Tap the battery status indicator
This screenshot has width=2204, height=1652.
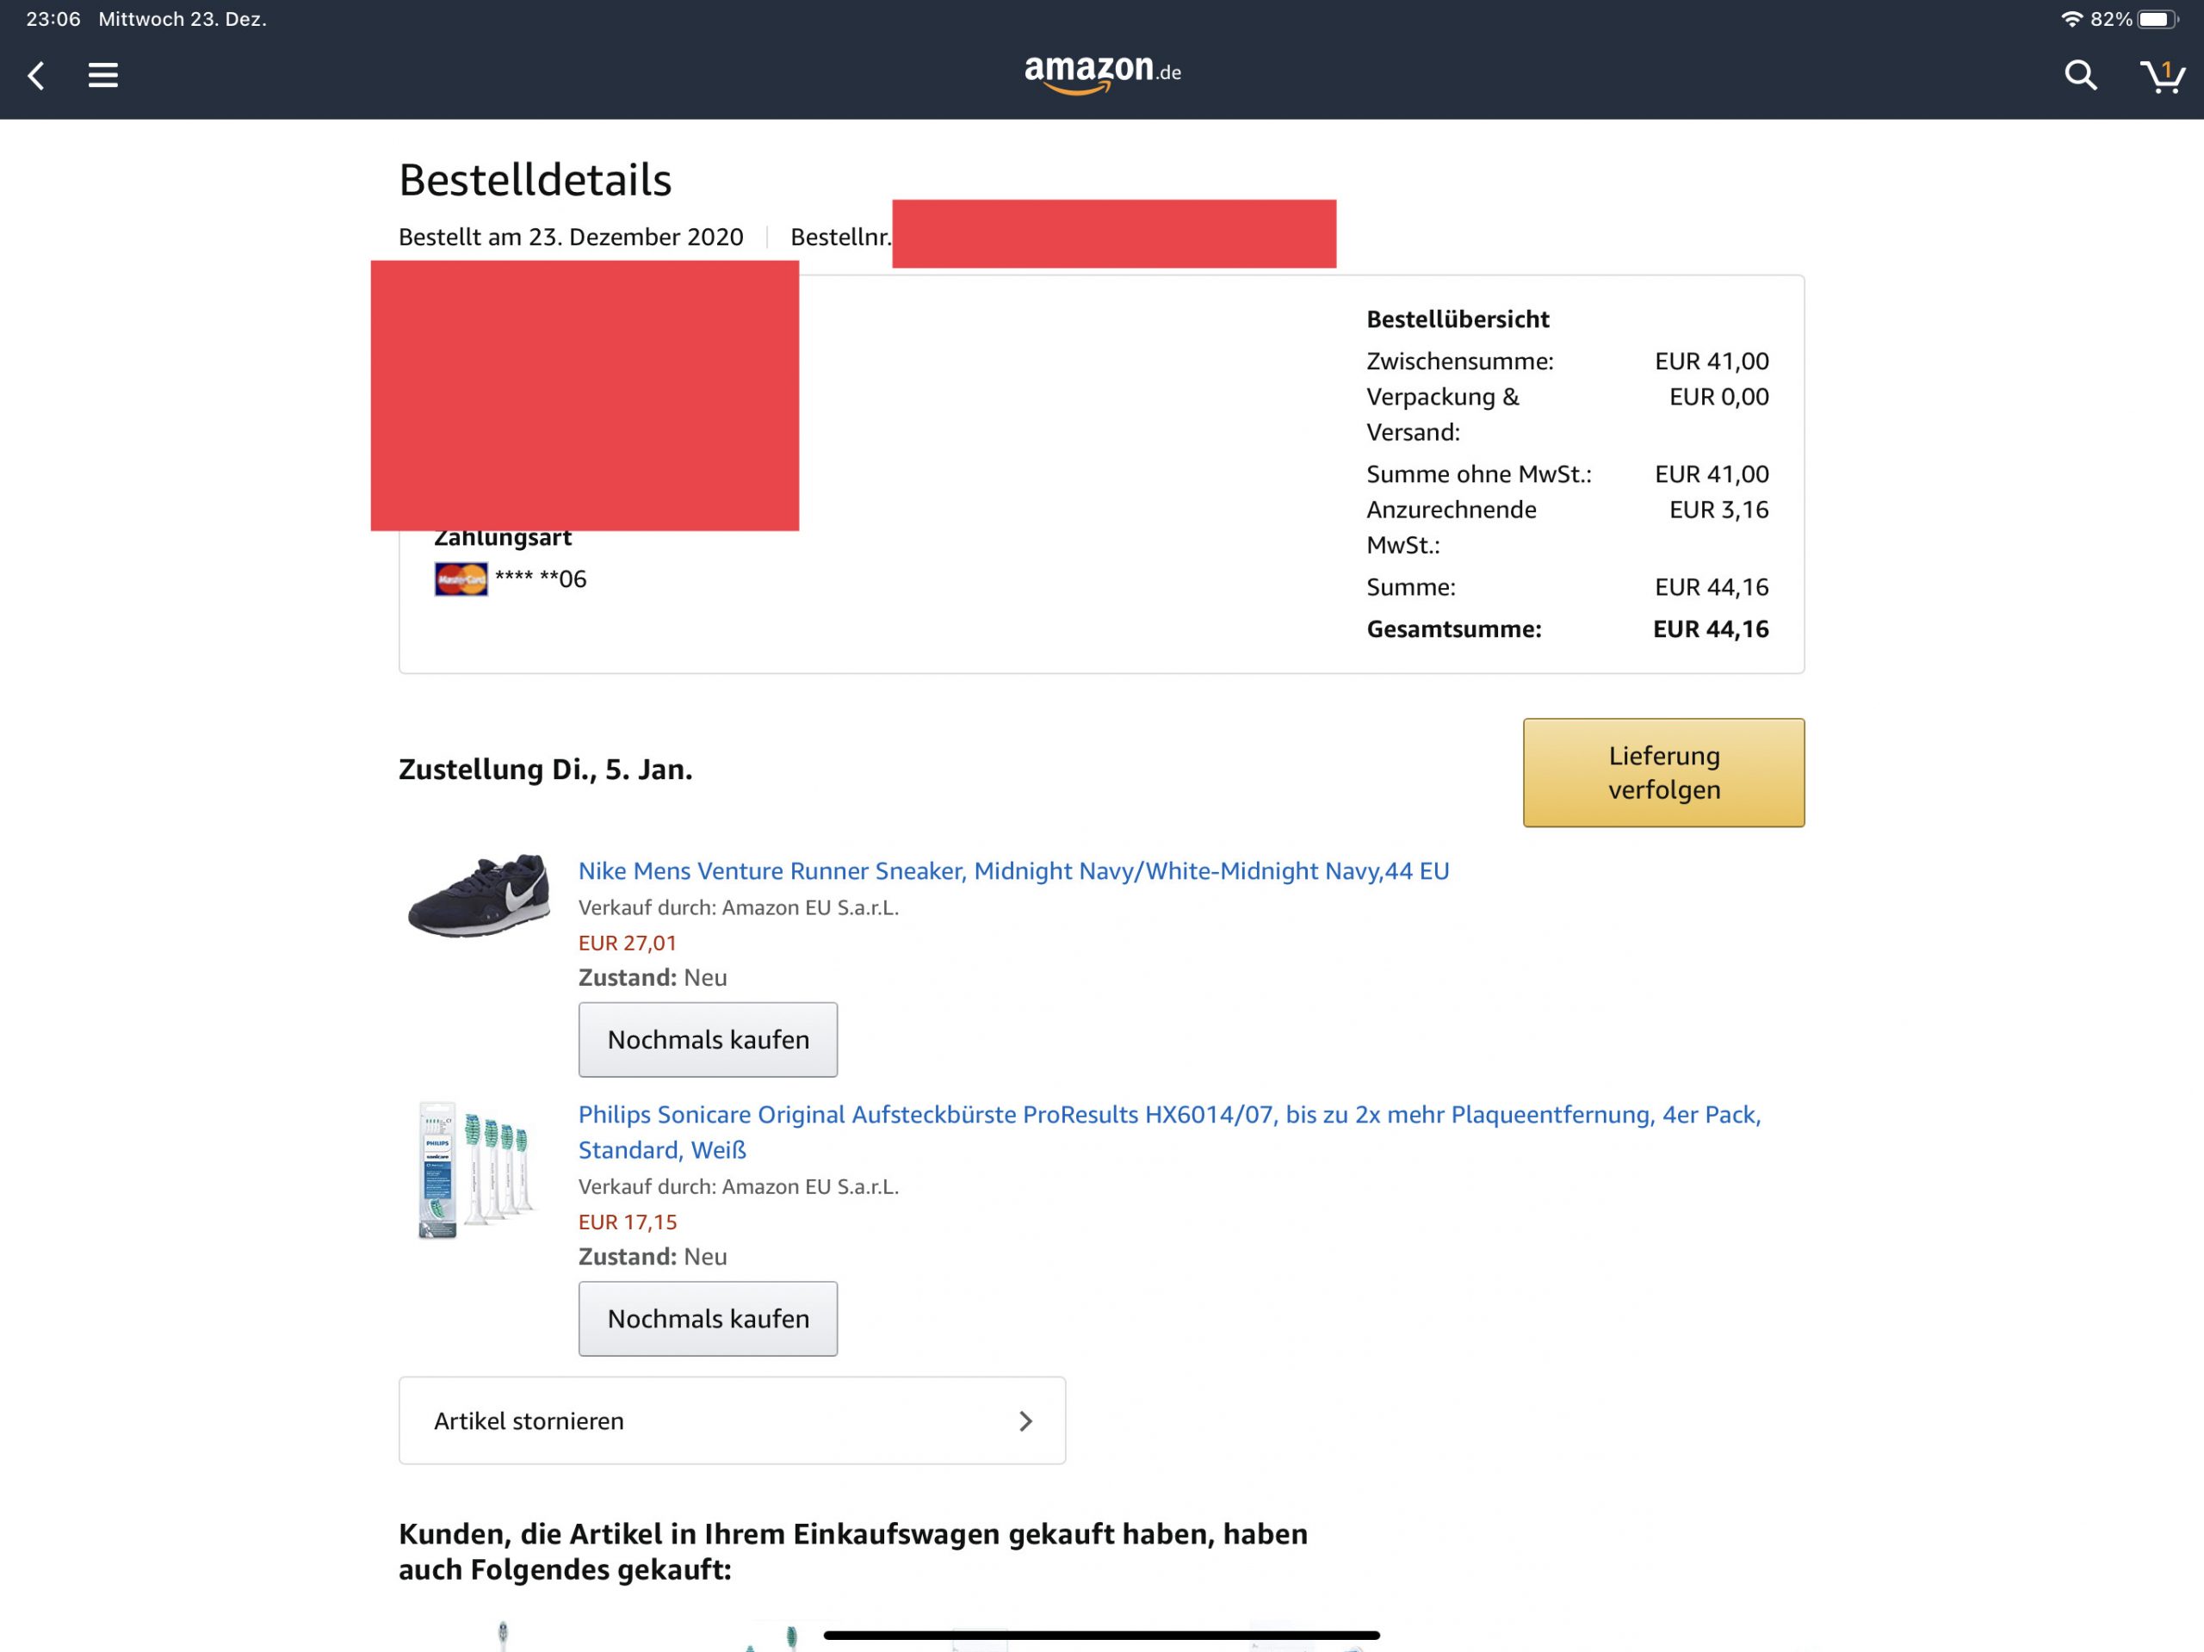[2156, 19]
